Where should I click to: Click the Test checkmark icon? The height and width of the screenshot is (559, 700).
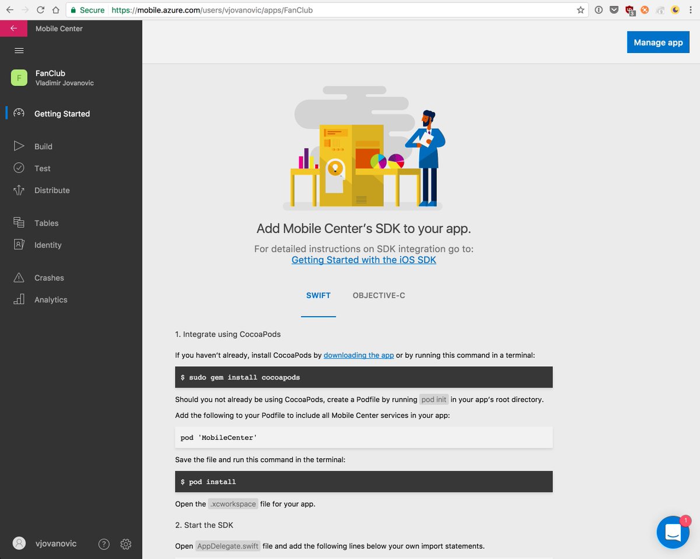click(x=19, y=168)
